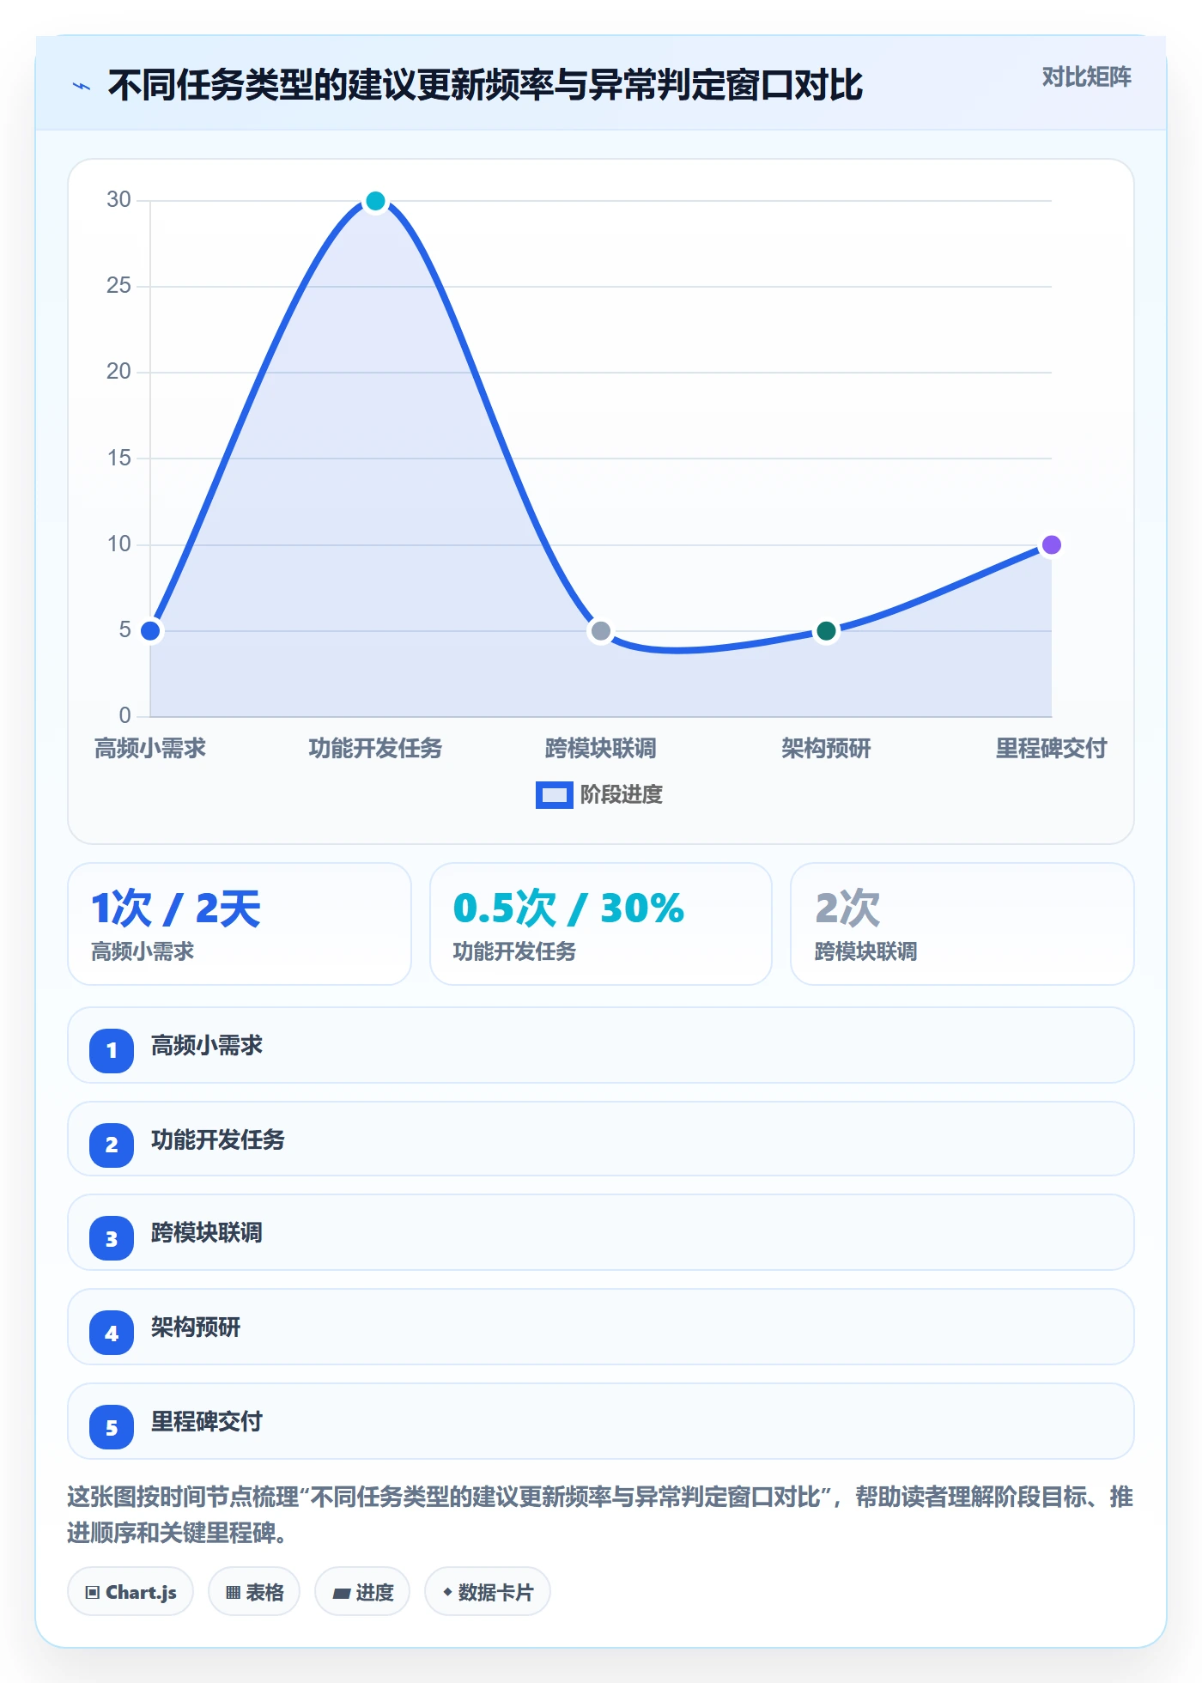The image size is (1202, 1683).
Task: Click the 功能开发任务 x-axis label
Action: pyautogui.click(x=375, y=749)
